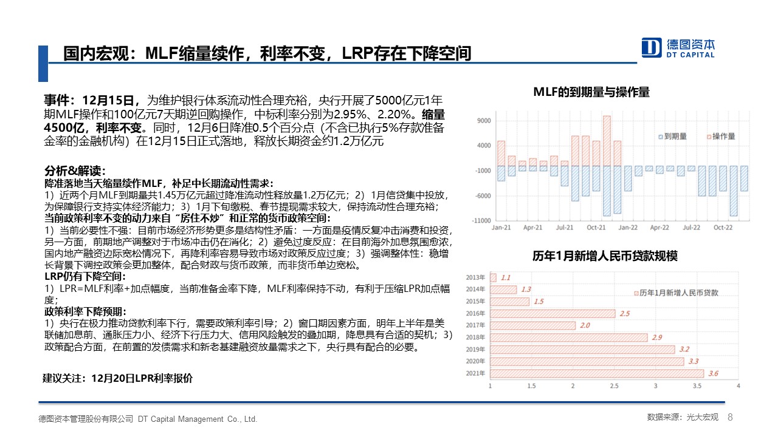Viewport: 778px width, 437px height.
Task: Click the Jul-22 x-axis label
Action: point(692,228)
